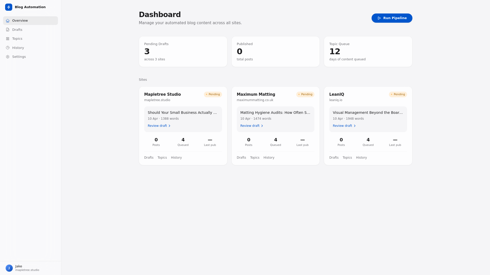Open History link on Mapletree Studio card
The width and height of the screenshot is (490, 275).
click(x=176, y=158)
